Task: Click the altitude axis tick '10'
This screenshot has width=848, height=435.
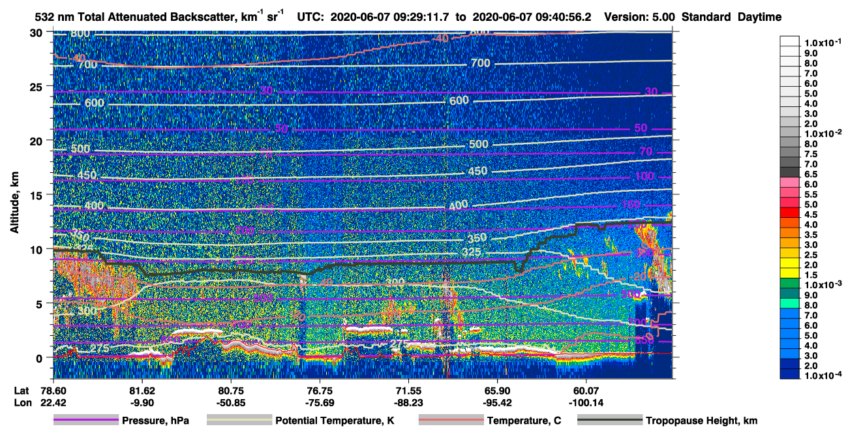Action: (37, 249)
